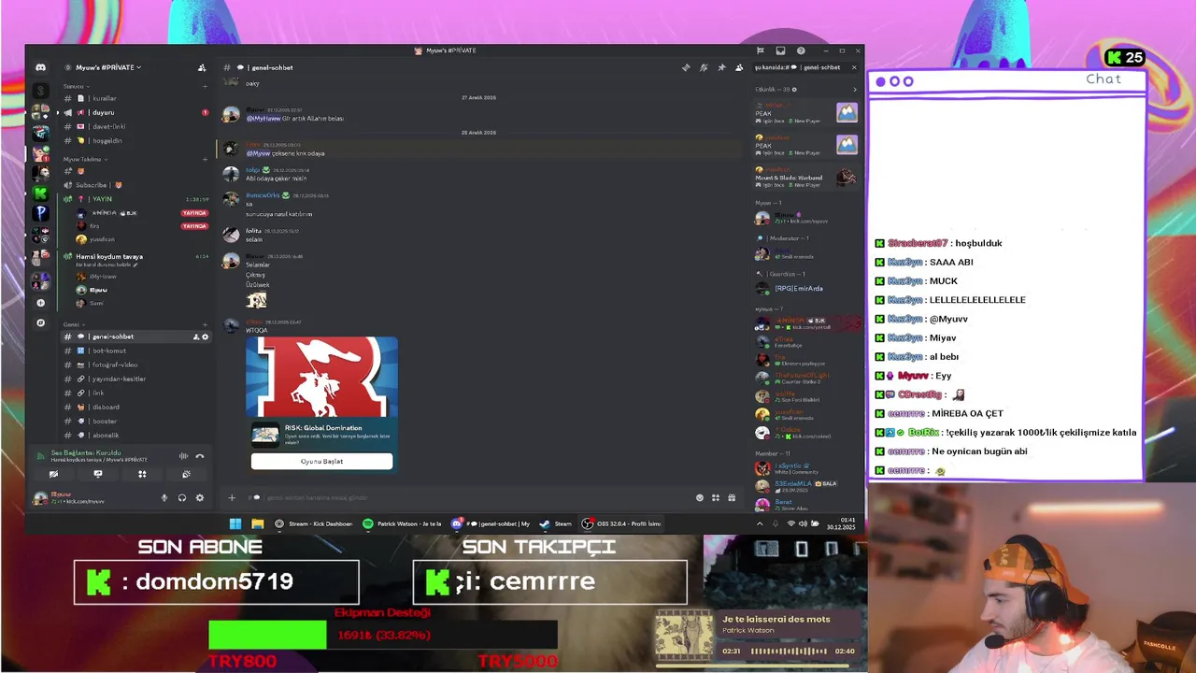
Task: Open Mount & Blade: Warband activity card
Action: tap(806, 177)
